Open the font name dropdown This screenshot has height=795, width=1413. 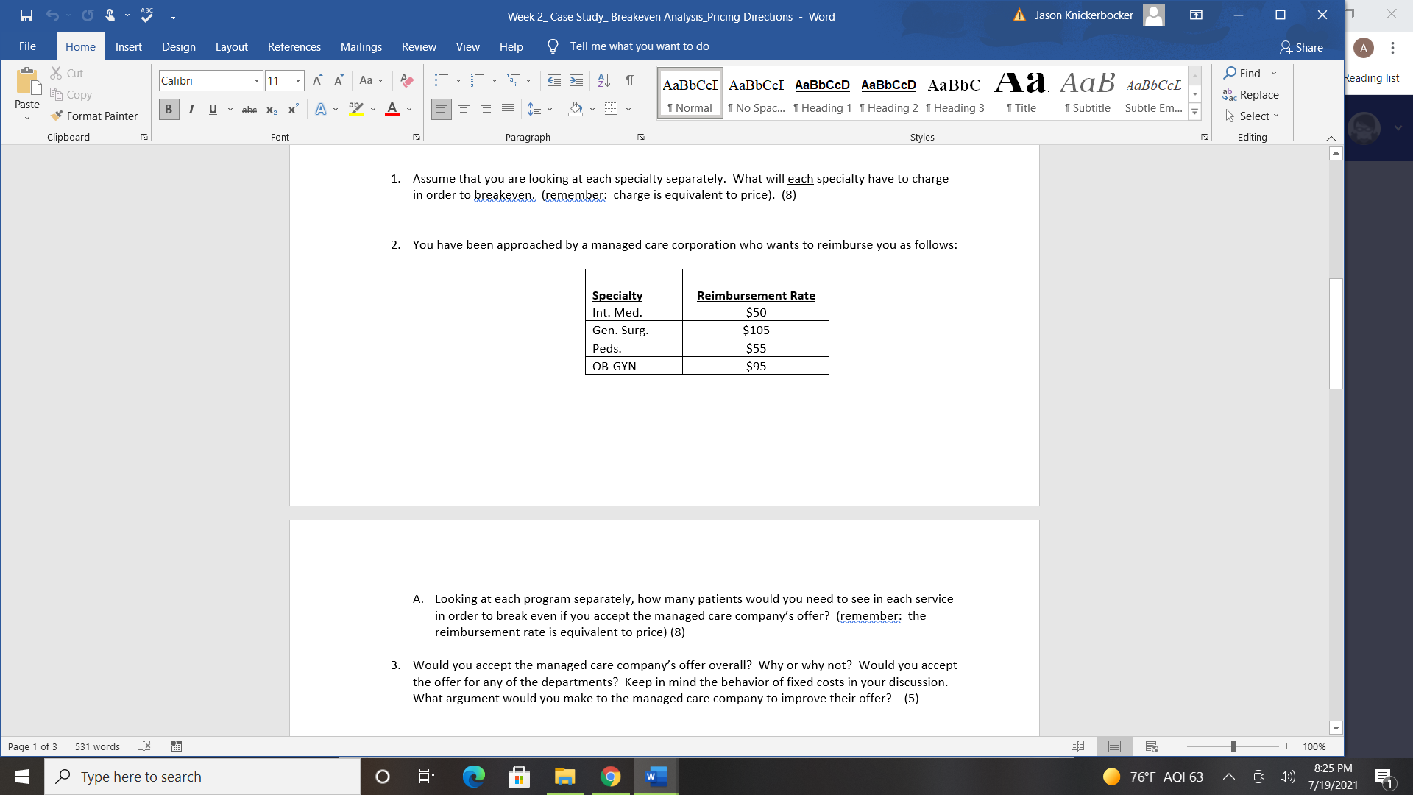pos(257,80)
